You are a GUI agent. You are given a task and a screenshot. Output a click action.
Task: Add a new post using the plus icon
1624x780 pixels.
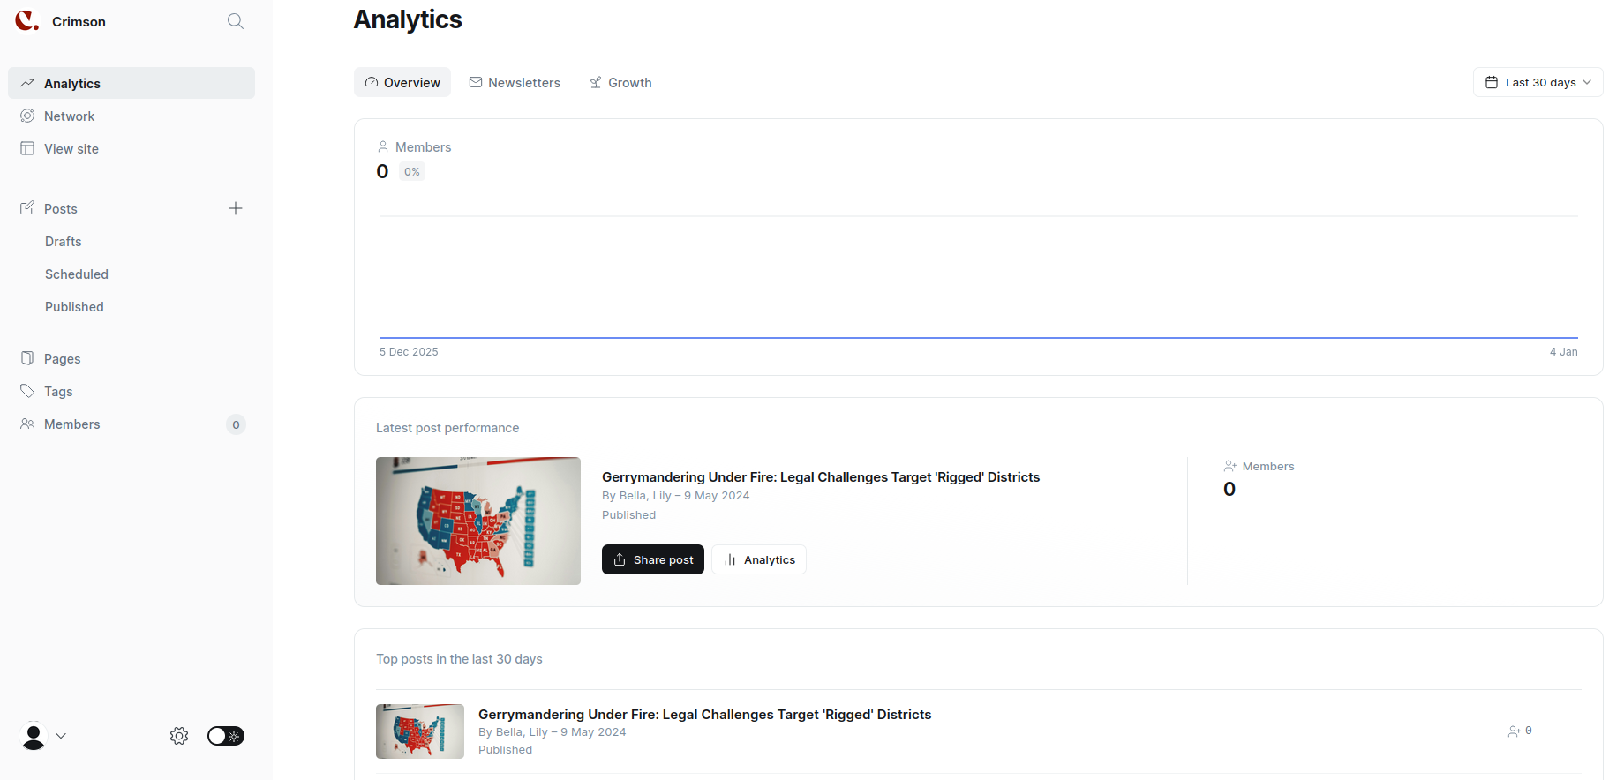click(x=236, y=208)
